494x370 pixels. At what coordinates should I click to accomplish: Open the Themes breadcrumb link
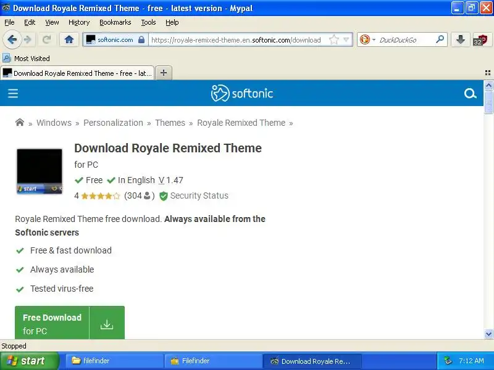click(170, 123)
